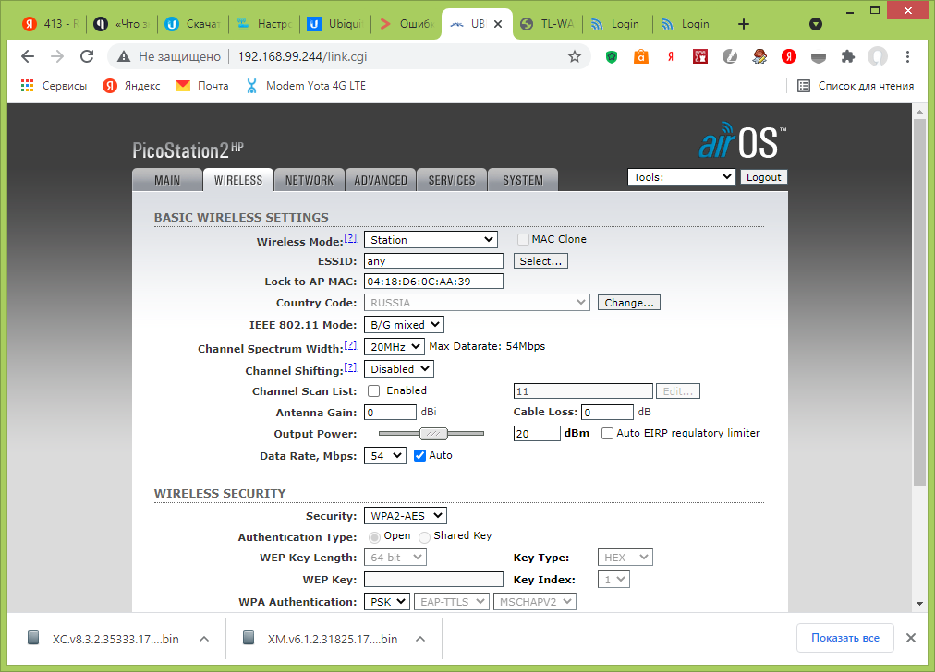Open the new tab plus button
Image resolution: width=935 pixels, height=672 pixels.
[x=743, y=24]
